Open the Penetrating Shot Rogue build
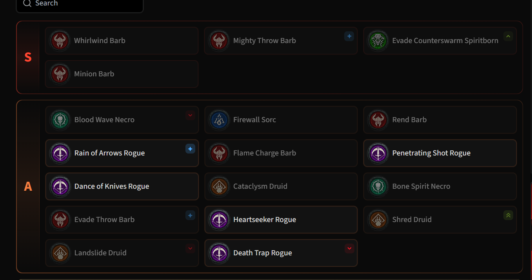 [440, 153]
